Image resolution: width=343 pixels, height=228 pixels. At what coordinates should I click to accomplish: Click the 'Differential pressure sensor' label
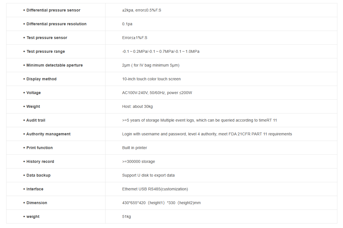point(53,10)
